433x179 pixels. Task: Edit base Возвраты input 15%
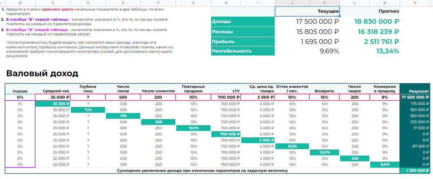(x=324, y=97)
